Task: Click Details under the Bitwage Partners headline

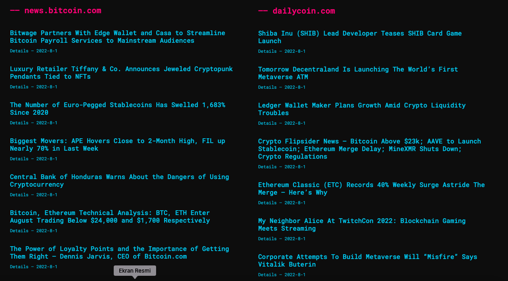Action: (19, 51)
